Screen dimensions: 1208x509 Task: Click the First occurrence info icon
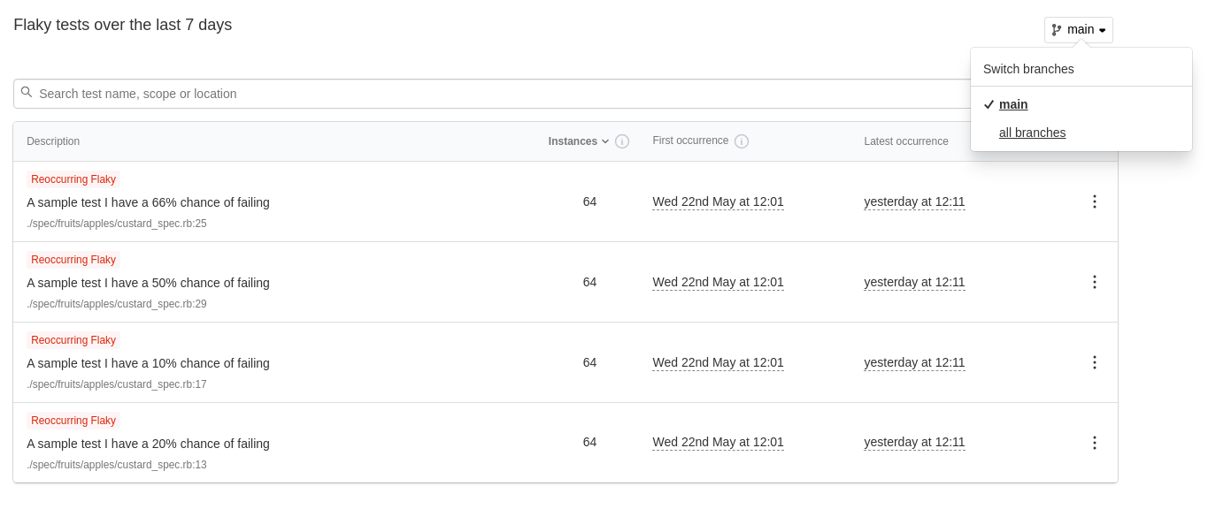click(x=742, y=141)
